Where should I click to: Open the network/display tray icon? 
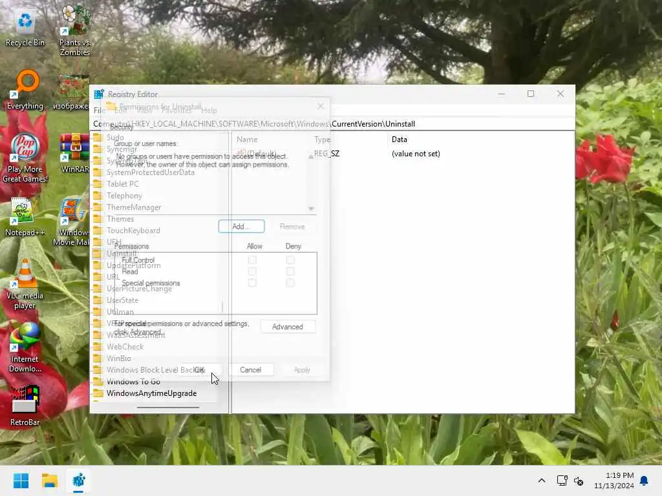pyautogui.click(x=562, y=480)
